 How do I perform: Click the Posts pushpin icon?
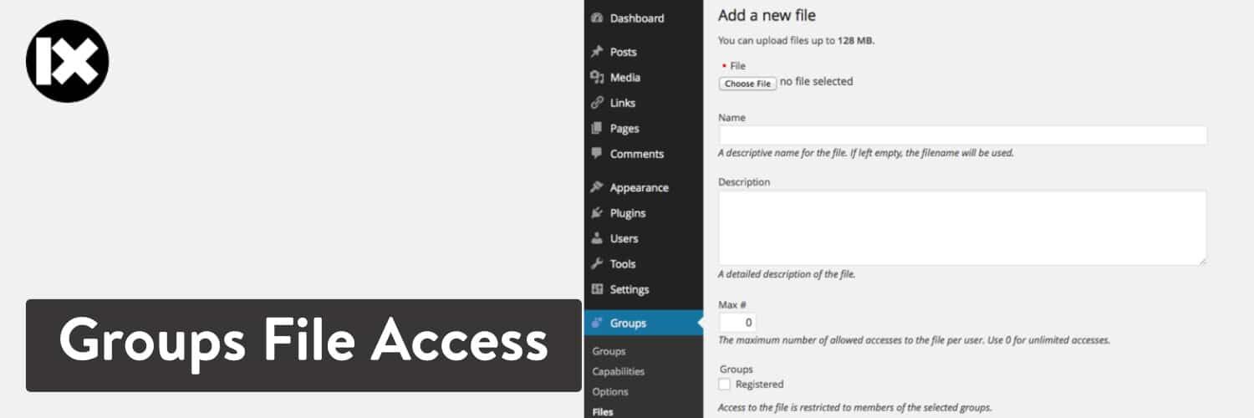click(597, 52)
